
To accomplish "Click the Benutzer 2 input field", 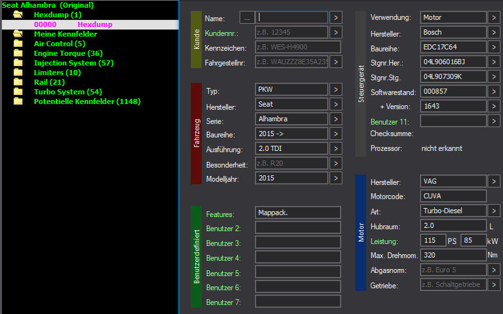I will [298, 227].
